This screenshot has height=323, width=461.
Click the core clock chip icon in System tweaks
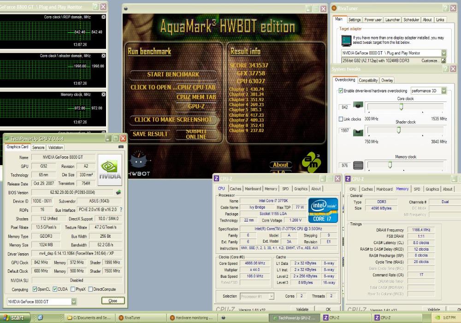click(358, 105)
